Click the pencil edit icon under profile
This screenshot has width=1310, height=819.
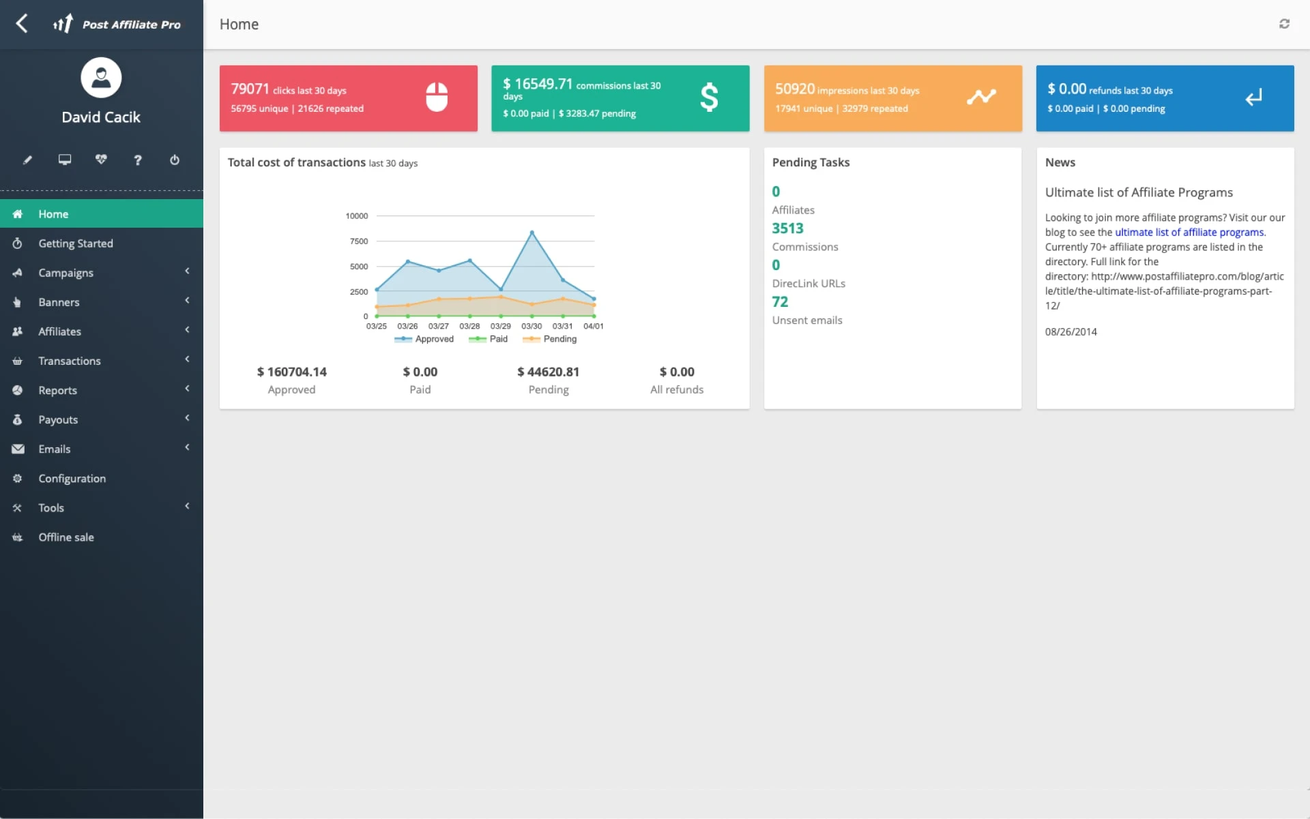pos(27,160)
